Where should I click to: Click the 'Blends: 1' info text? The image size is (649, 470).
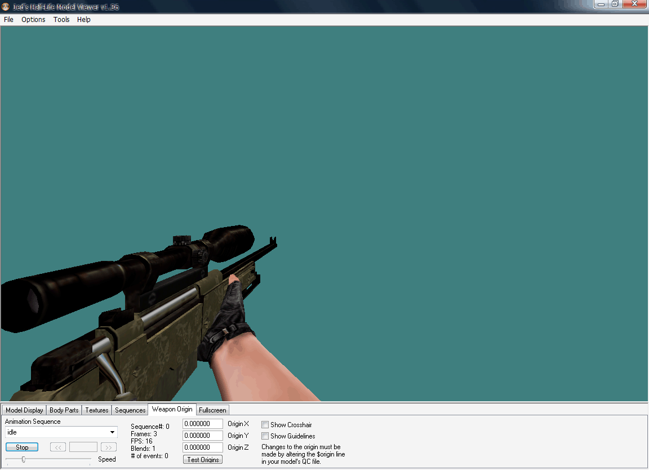click(x=143, y=449)
